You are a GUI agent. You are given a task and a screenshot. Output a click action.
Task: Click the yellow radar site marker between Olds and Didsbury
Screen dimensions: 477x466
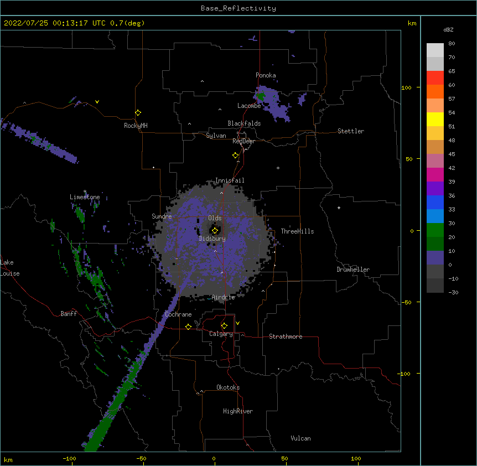coord(215,231)
